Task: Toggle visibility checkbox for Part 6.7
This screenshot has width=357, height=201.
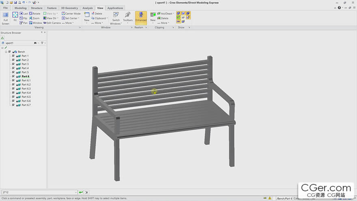Action: (x=13, y=105)
